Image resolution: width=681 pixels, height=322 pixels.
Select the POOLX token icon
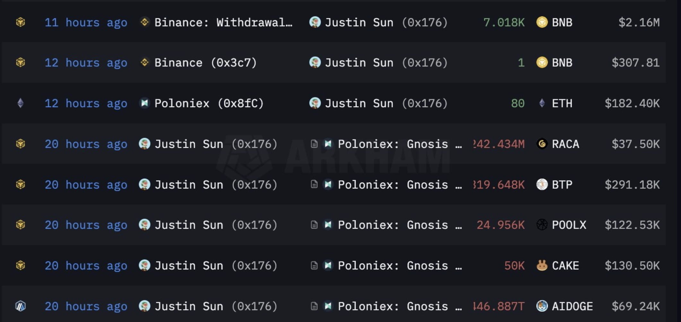click(542, 225)
